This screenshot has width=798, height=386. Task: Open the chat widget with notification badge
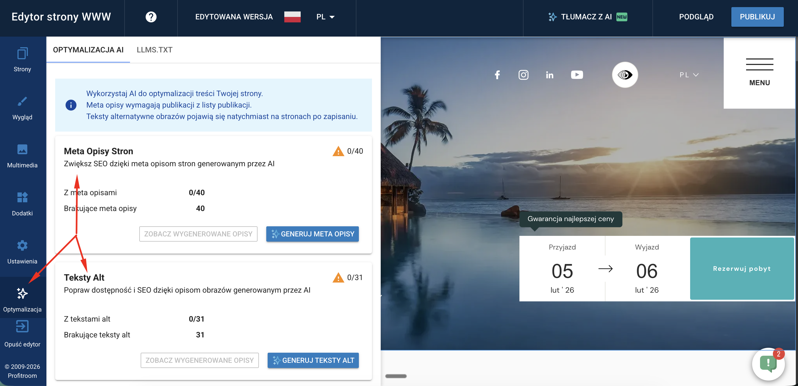769,364
